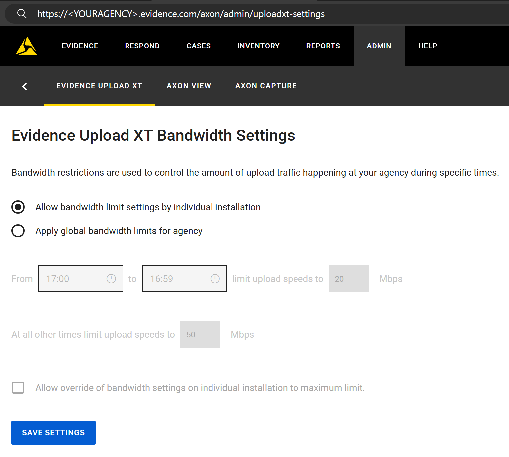Enable the allow override of bandwidth checkbox

click(18, 388)
